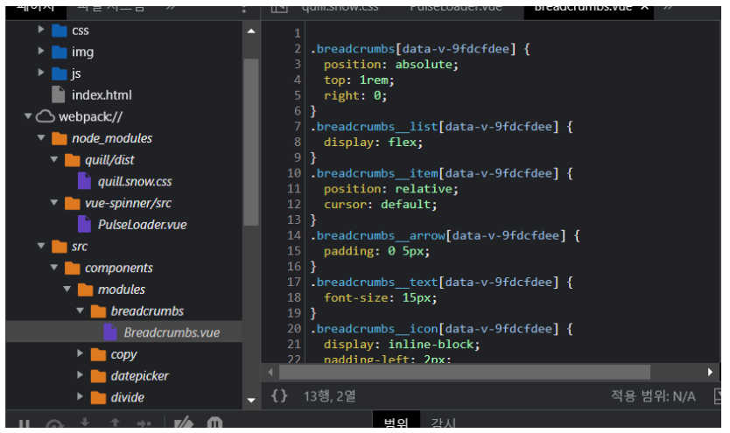Image resolution: width=730 pixels, height=433 pixels.
Task: Click the divide folder icon
Action: (x=98, y=398)
